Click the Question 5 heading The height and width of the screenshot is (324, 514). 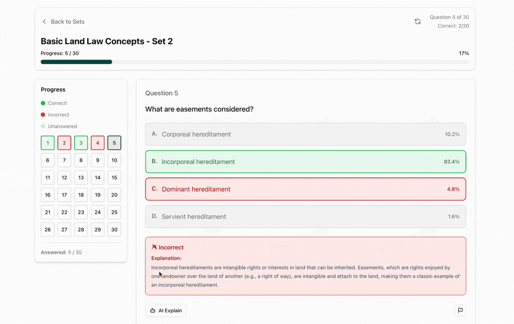162,93
